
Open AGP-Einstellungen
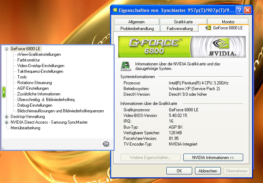(33, 88)
